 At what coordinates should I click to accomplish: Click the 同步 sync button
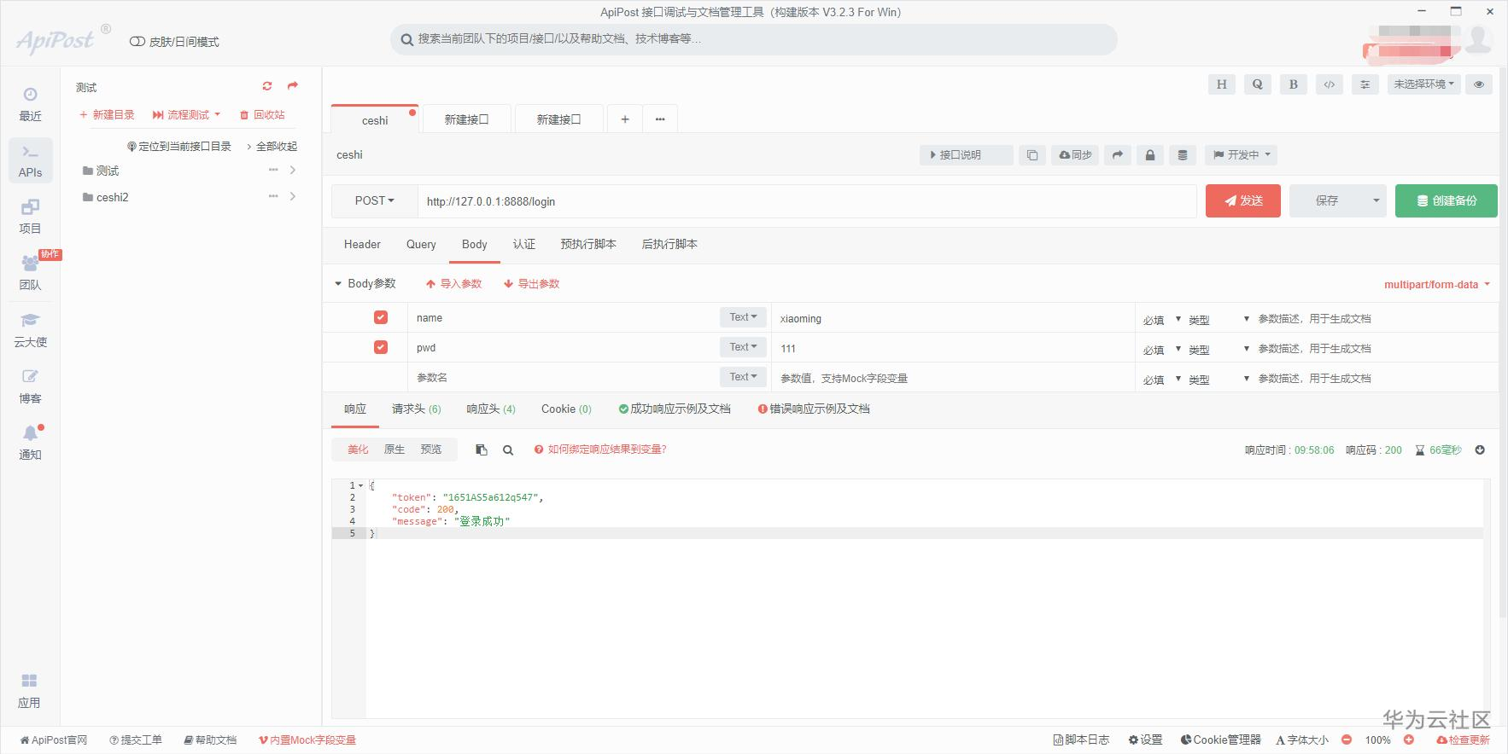(x=1075, y=155)
